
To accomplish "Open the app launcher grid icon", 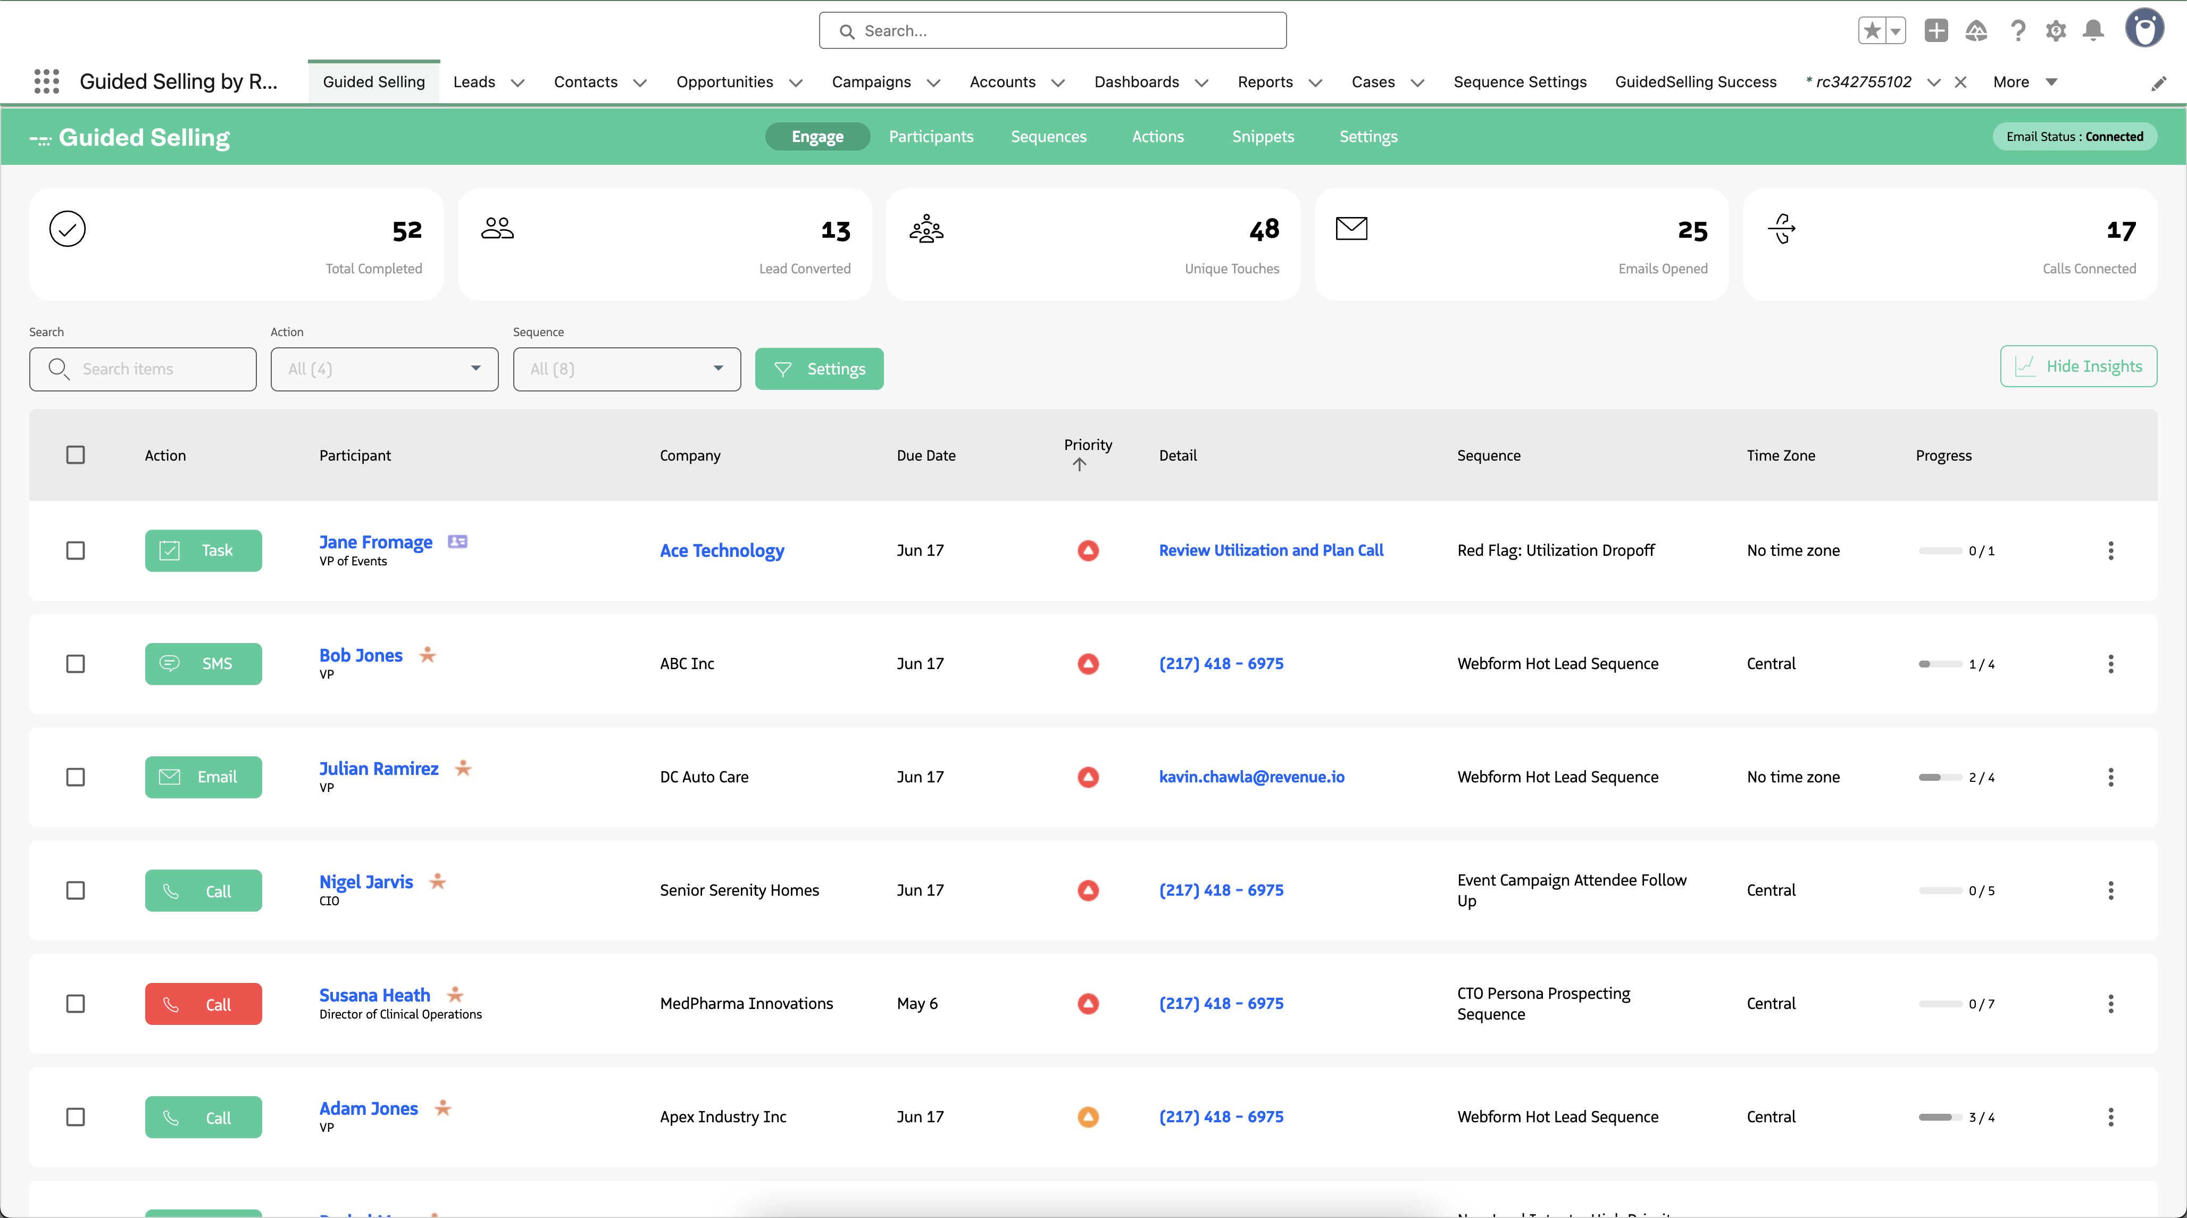I will (47, 81).
